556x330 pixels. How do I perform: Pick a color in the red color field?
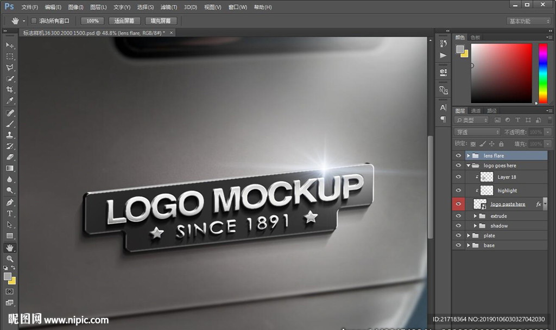tap(501, 73)
